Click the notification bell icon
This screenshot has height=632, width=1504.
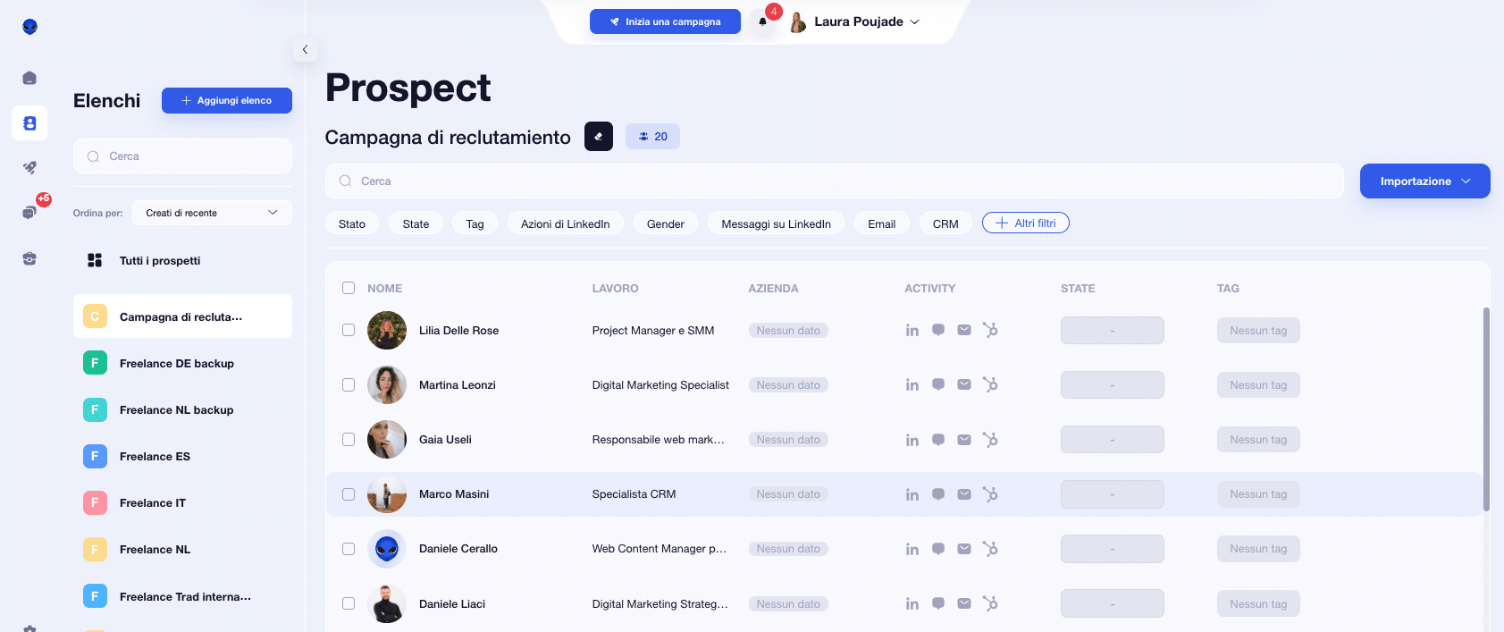[x=762, y=21]
